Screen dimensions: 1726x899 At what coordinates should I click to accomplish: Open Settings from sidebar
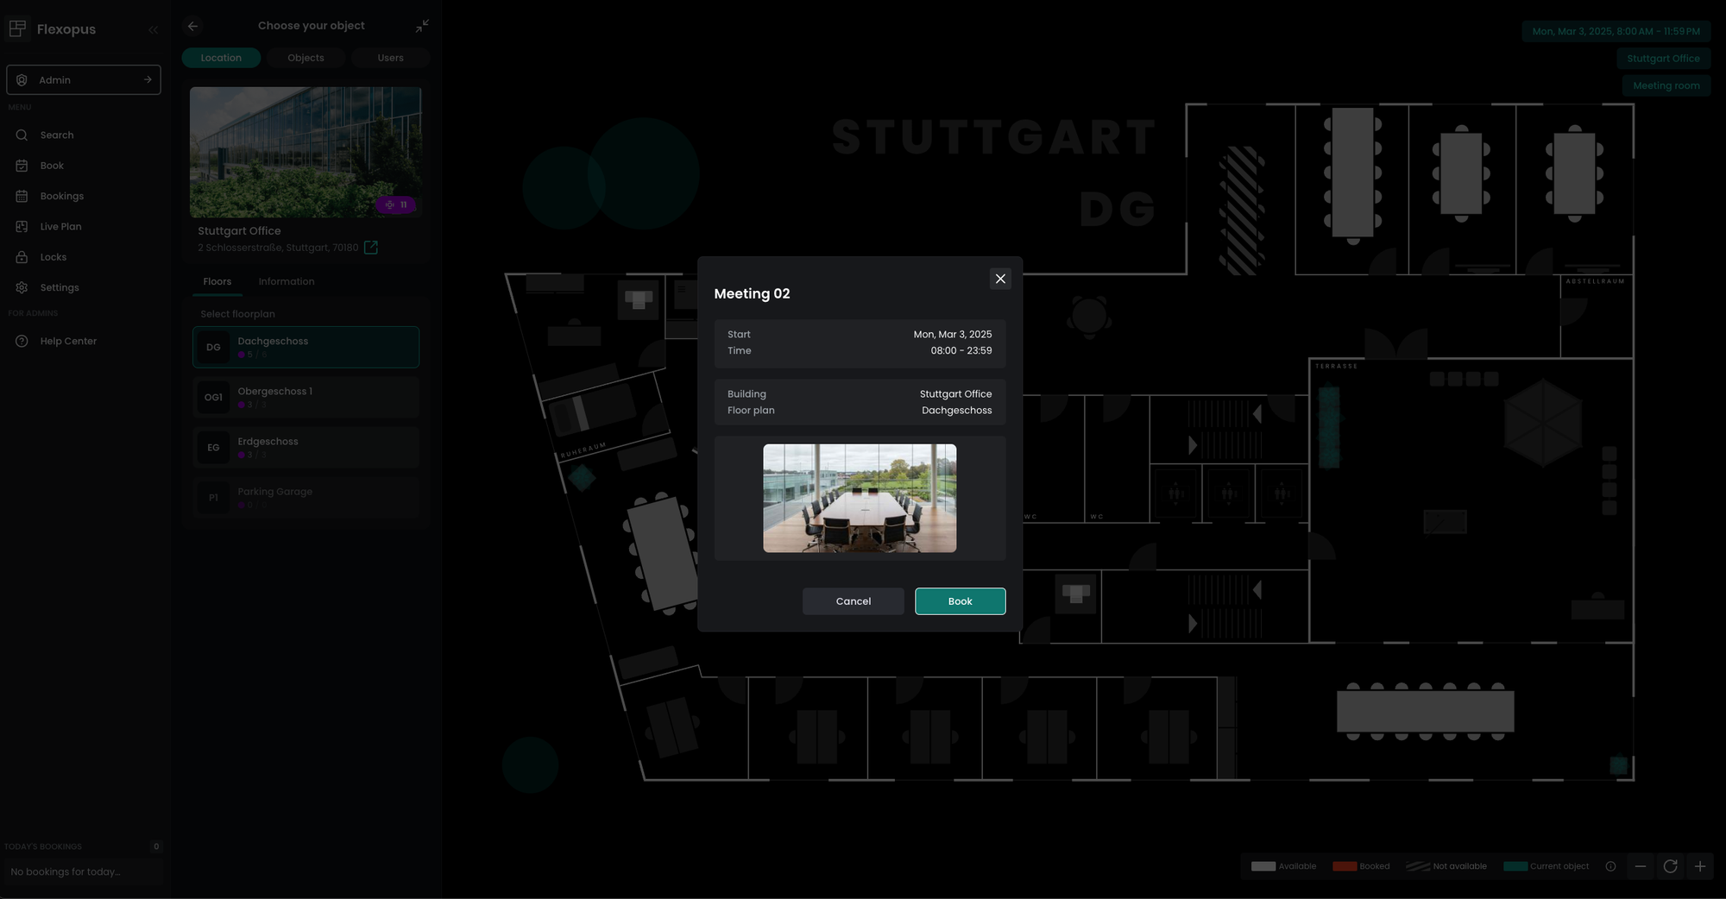click(x=59, y=288)
